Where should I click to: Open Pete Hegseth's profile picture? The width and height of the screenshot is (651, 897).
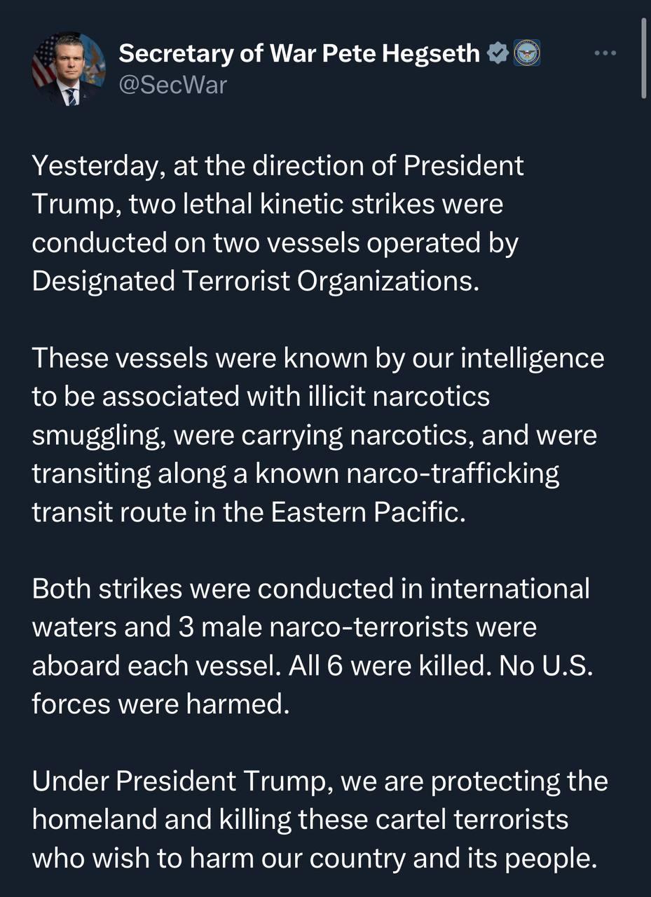point(68,69)
